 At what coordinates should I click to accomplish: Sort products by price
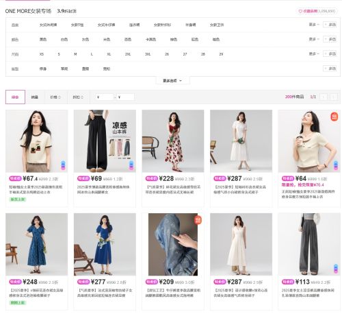[55, 97]
